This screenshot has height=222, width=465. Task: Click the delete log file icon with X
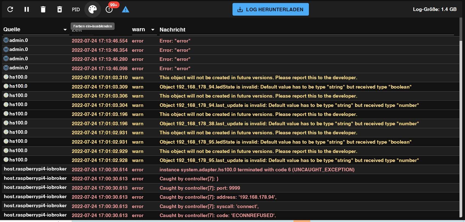point(59,9)
